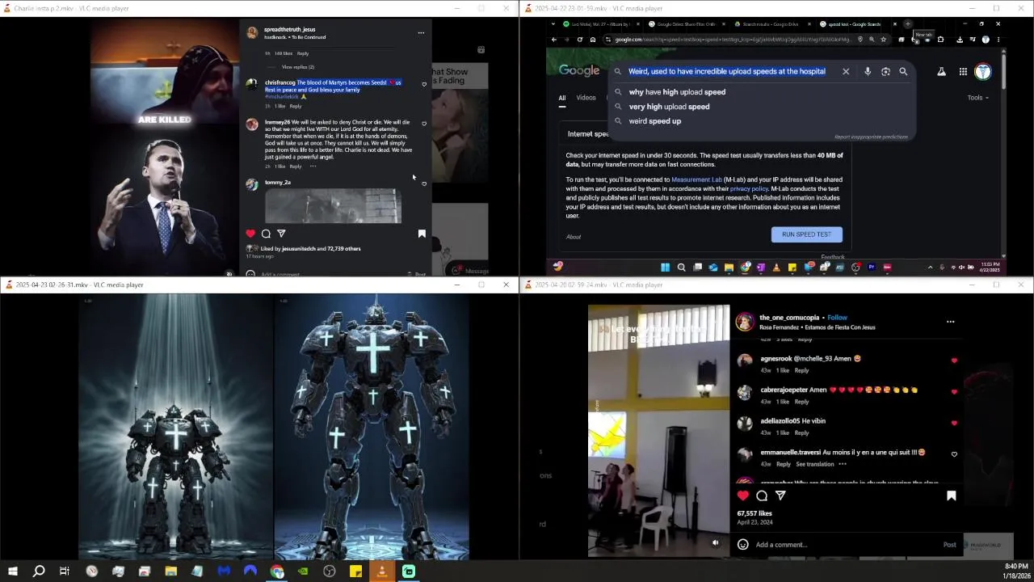Viewport: 1034px width, 582px height.
Task: Unlike the spreadthetruth_jesus post with the red heart
Action: point(250,234)
